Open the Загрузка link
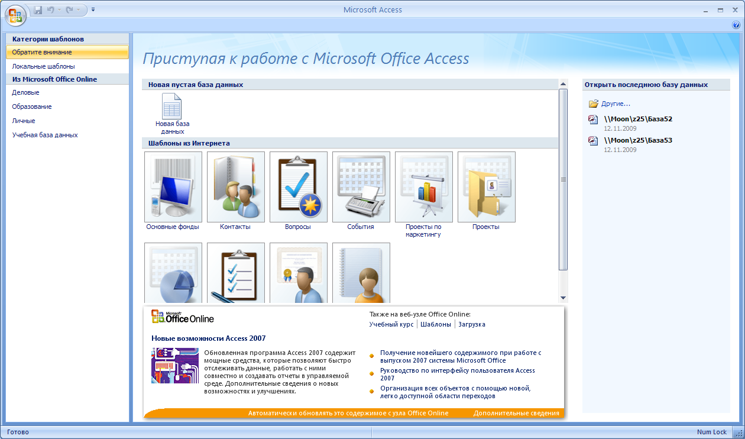Screen dimensions: 745x439 click(x=472, y=324)
